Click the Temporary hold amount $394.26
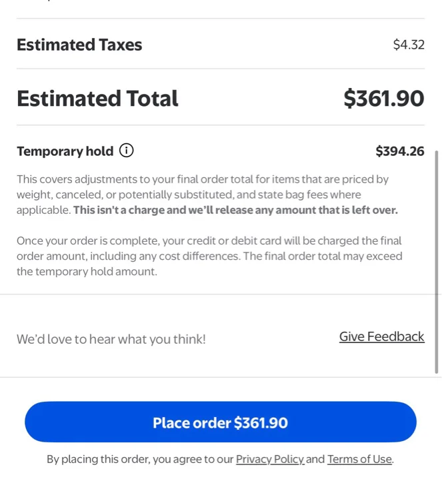Image resolution: width=442 pixels, height=501 pixels. pos(400,151)
